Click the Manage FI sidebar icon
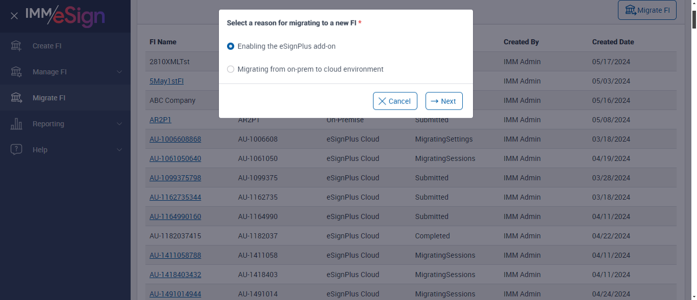The image size is (697, 300). pyautogui.click(x=16, y=72)
